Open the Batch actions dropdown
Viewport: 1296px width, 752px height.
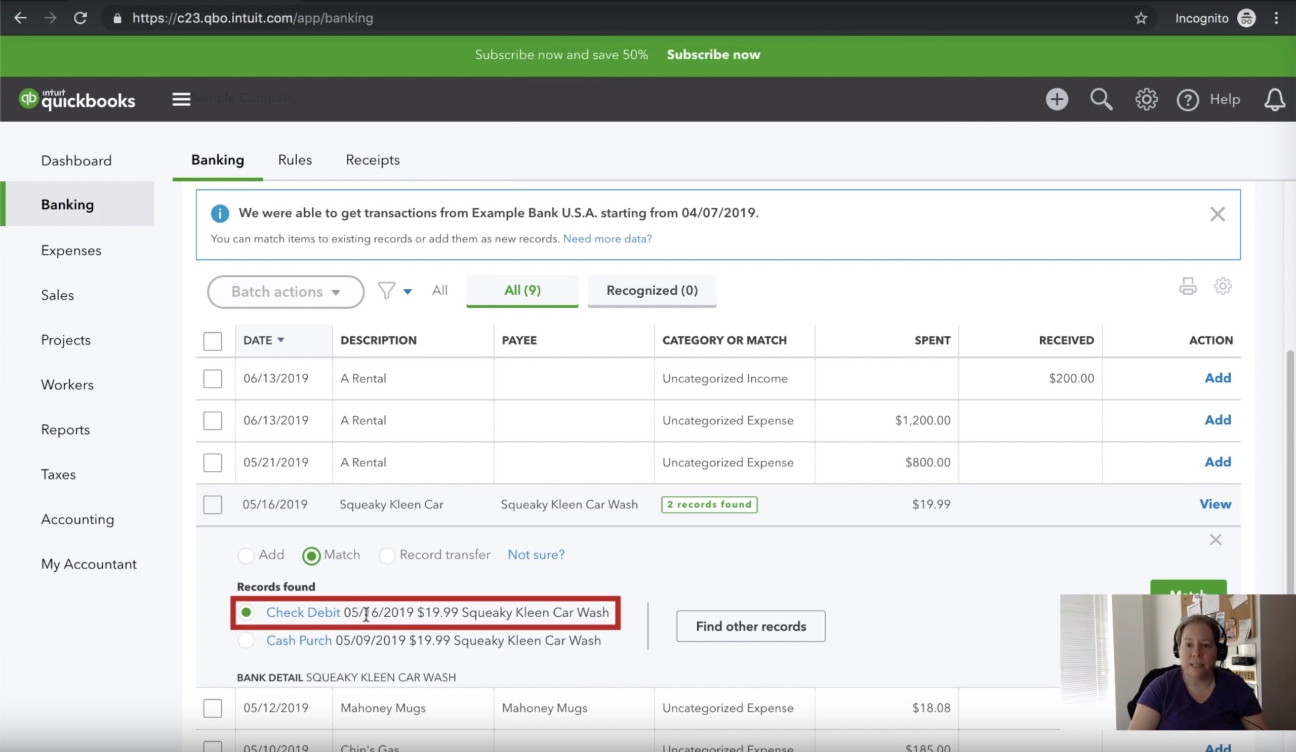pos(286,292)
